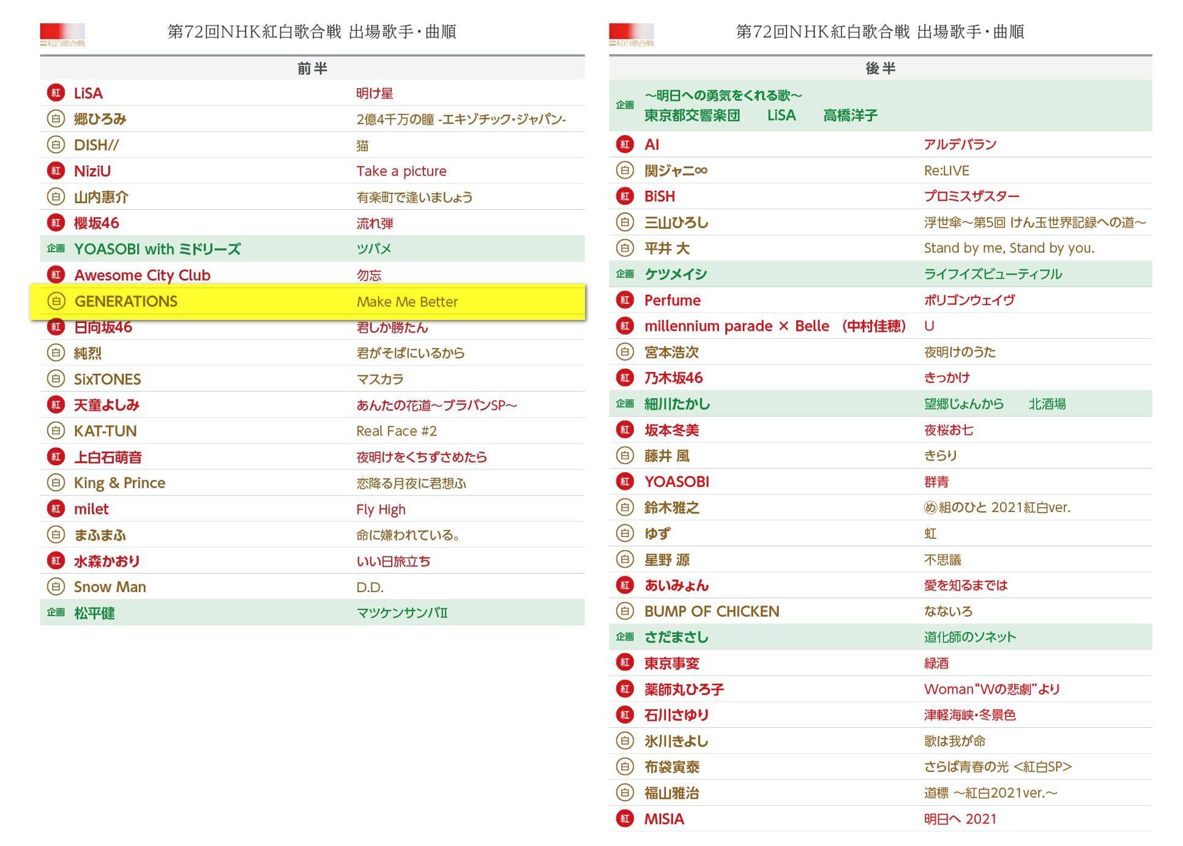Select the artist name 日向坂46
This screenshot has width=1183, height=846.
103,327
